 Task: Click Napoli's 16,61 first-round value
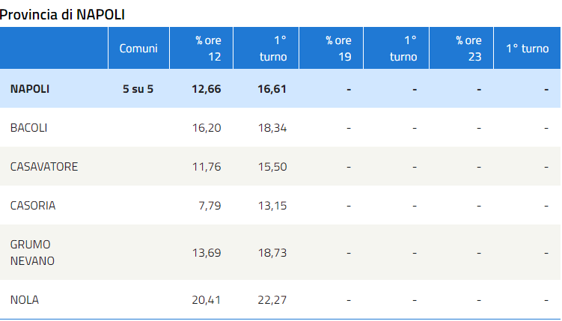[x=272, y=89]
